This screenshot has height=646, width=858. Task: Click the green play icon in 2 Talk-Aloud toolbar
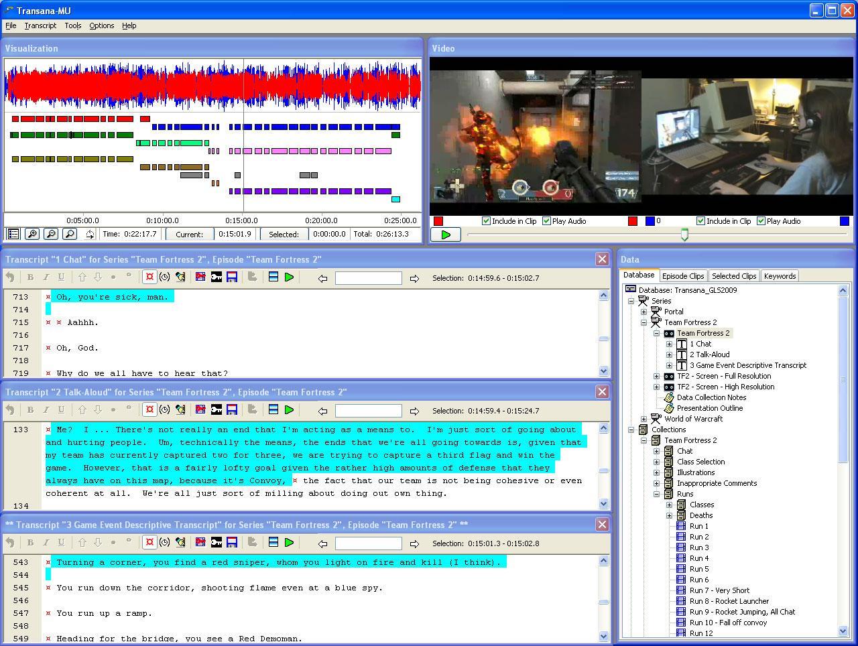[x=289, y=409]
